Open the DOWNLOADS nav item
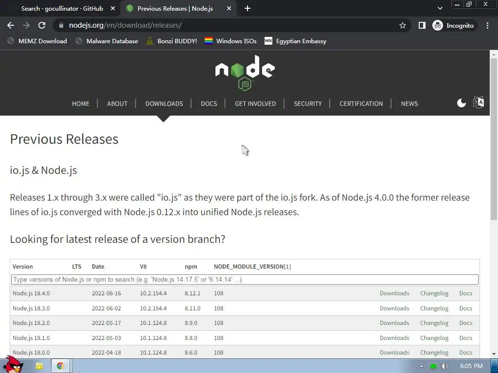This screenshot has height=373, width=498. (x=164, y=104)
